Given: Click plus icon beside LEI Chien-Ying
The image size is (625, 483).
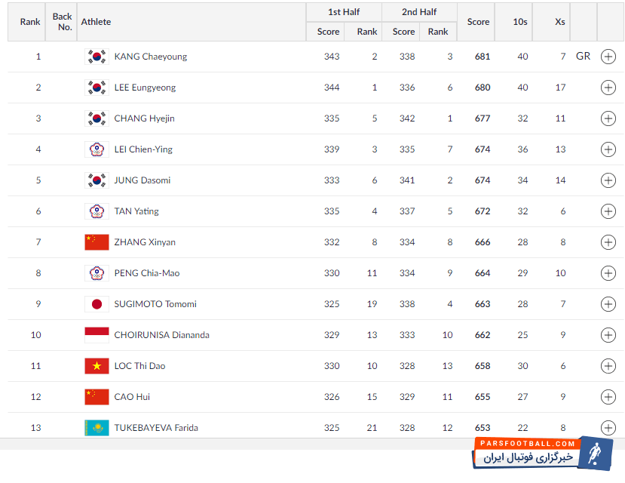Looking at the screenshot, I should 608,149.
